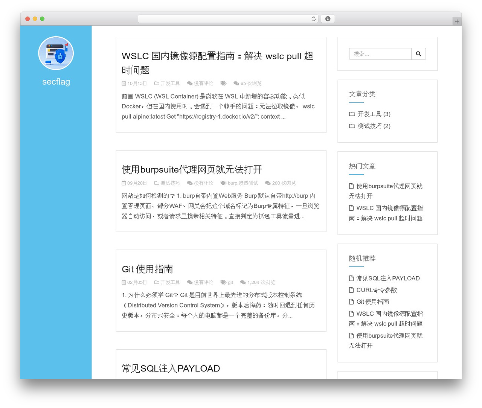Viewport: 482px width, 408px height.
Task: Open Git 使用指南 in 随机推荐 list
Action: pyautogui.click(x=373, y=302)
